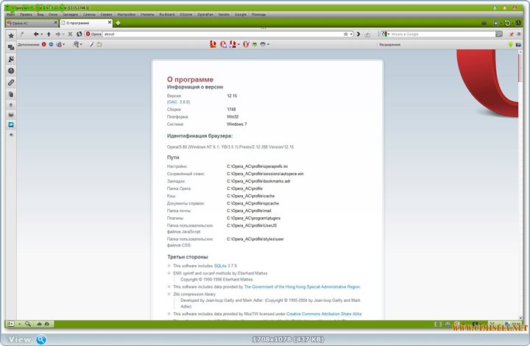Click the address field showing about

coord(221,34)
